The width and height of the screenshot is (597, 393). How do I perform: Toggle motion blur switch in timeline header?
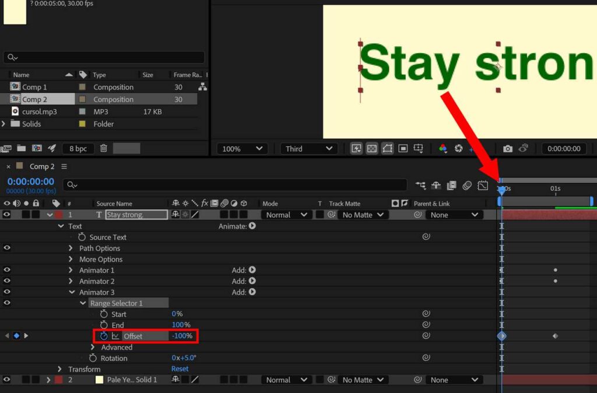pos(467,185)
